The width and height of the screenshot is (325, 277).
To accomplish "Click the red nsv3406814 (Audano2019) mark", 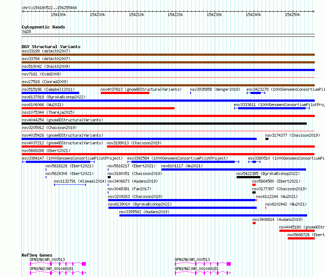I will [254, 223].
